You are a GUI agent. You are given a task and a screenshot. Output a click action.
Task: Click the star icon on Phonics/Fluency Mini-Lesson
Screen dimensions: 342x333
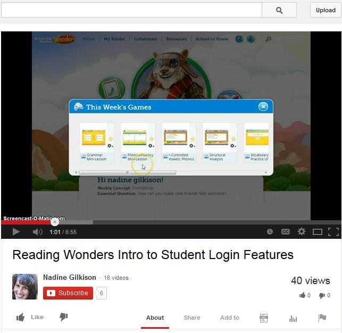[152, 139]
